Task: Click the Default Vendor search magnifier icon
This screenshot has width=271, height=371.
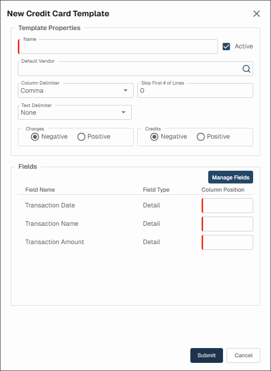Action: pyautogui.click(x=247, y=69)
